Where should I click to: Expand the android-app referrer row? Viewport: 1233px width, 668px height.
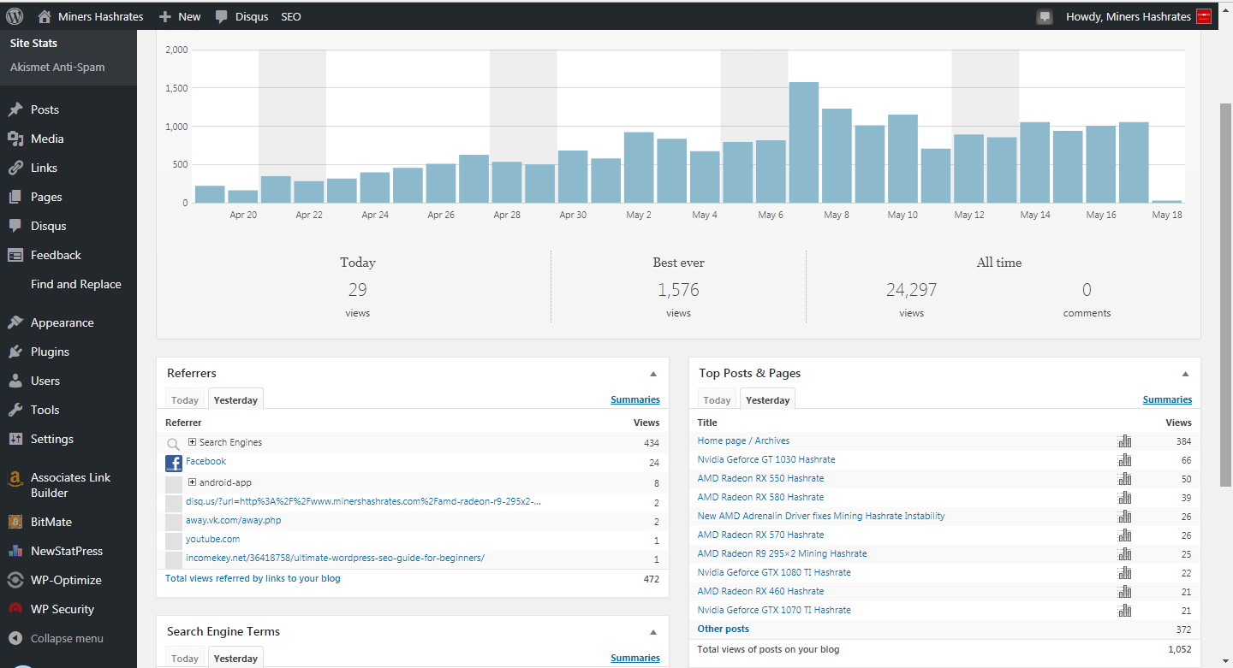pos(193,482)
